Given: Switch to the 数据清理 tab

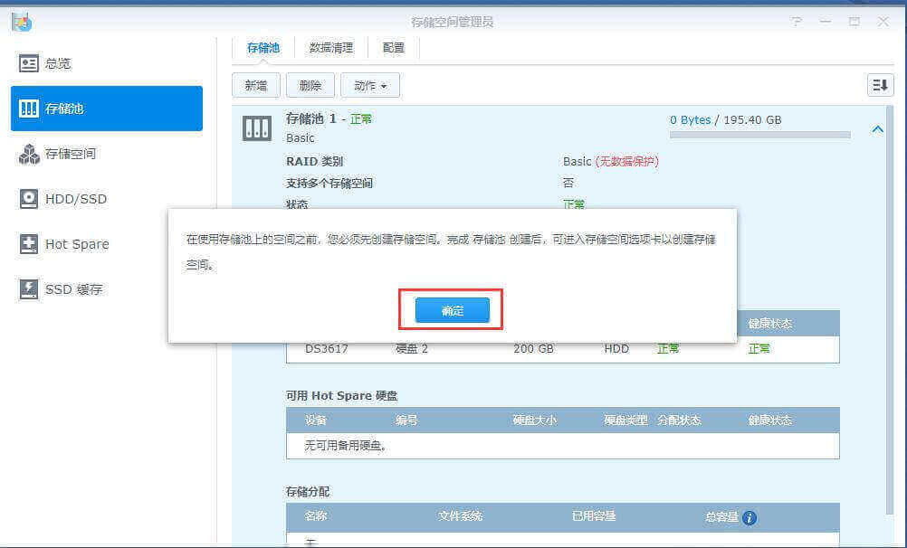Looking at the screenshot, I should [331, 47].
